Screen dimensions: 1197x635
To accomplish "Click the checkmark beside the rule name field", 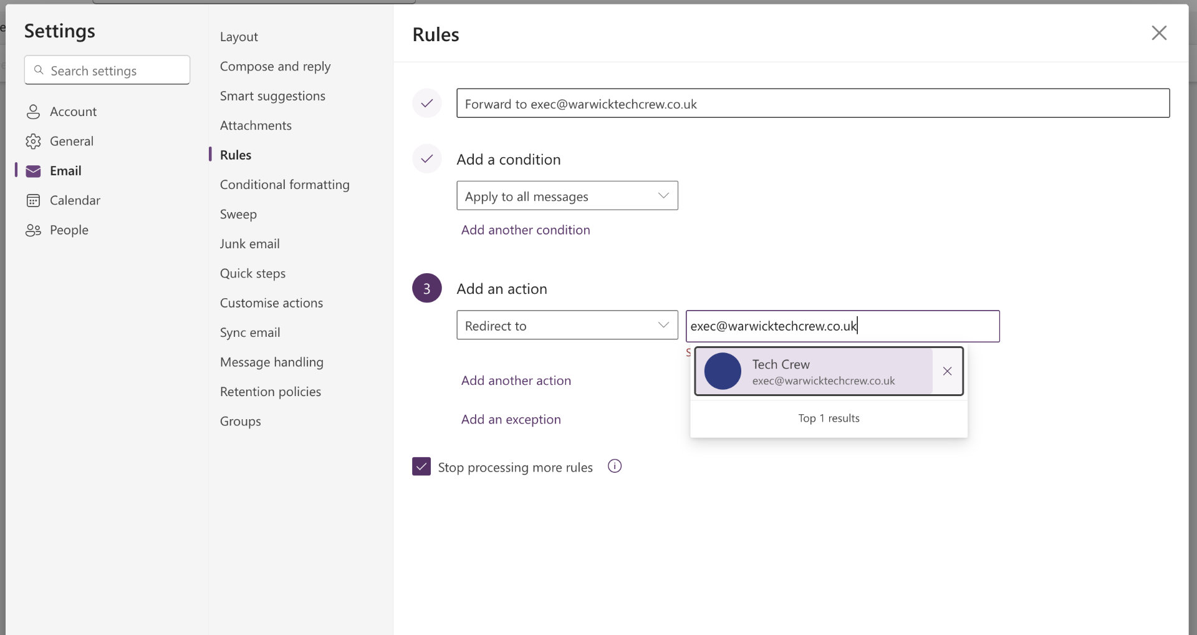I will pos(426,103).
